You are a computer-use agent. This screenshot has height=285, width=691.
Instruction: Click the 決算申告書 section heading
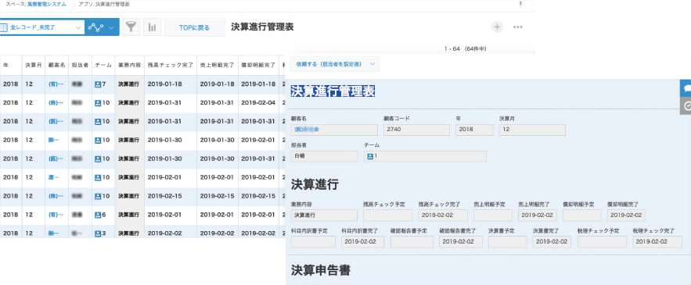click(x=321, y=270)
